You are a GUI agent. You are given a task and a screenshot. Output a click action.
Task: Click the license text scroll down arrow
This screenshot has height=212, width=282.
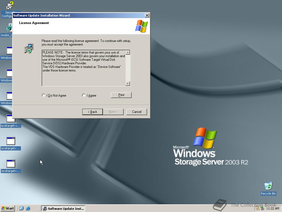pyautogui.click(x=128, y=83)
